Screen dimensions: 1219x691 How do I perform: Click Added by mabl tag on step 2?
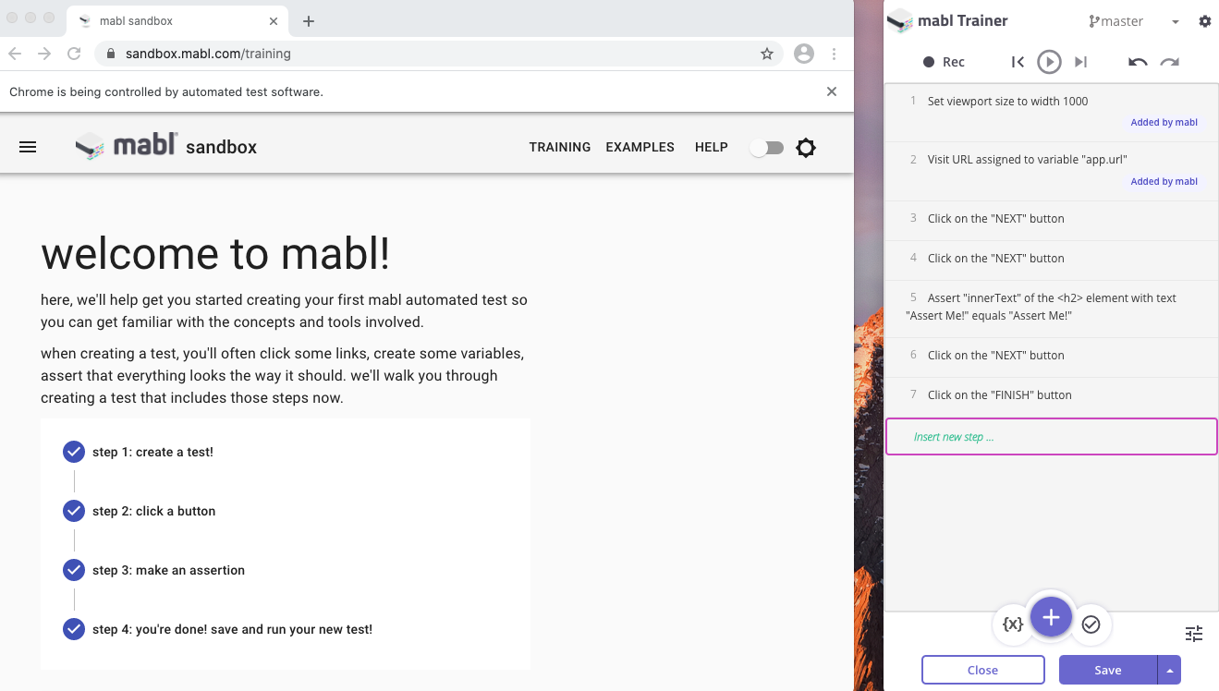(1164, 182)
